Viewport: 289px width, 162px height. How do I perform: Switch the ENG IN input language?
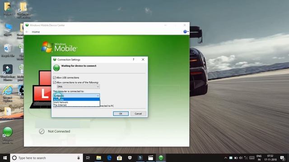click(x=259, y=158)
